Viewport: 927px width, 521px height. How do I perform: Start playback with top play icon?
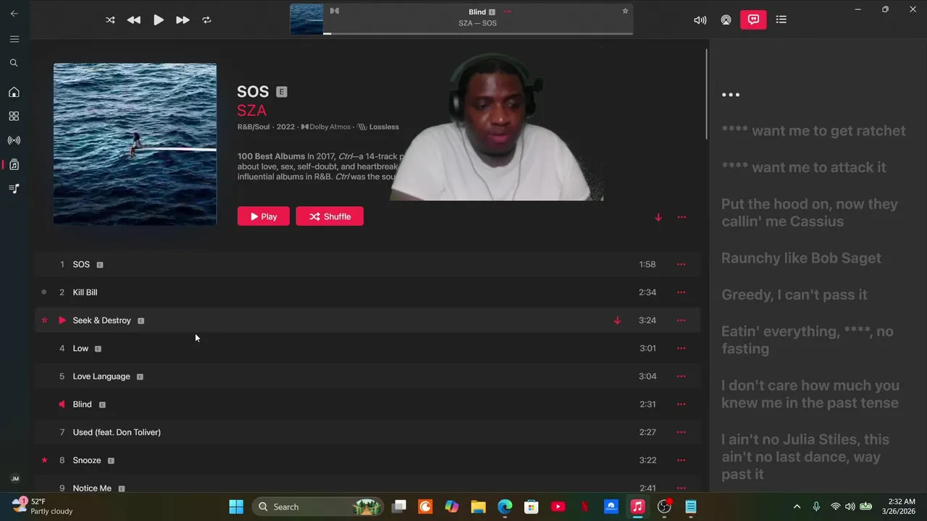coord(158,20)
